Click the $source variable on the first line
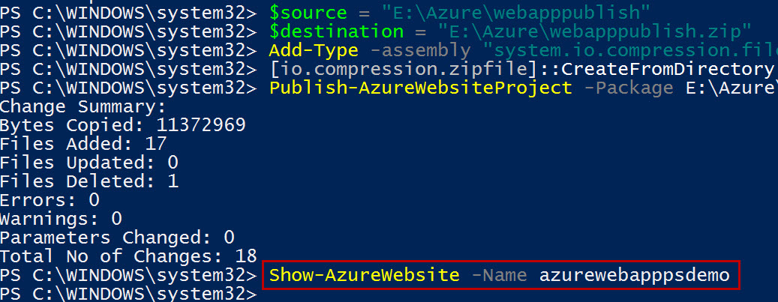 pos(308,12)
